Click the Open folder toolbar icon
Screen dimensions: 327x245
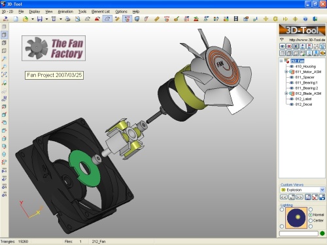coord(26,19)
